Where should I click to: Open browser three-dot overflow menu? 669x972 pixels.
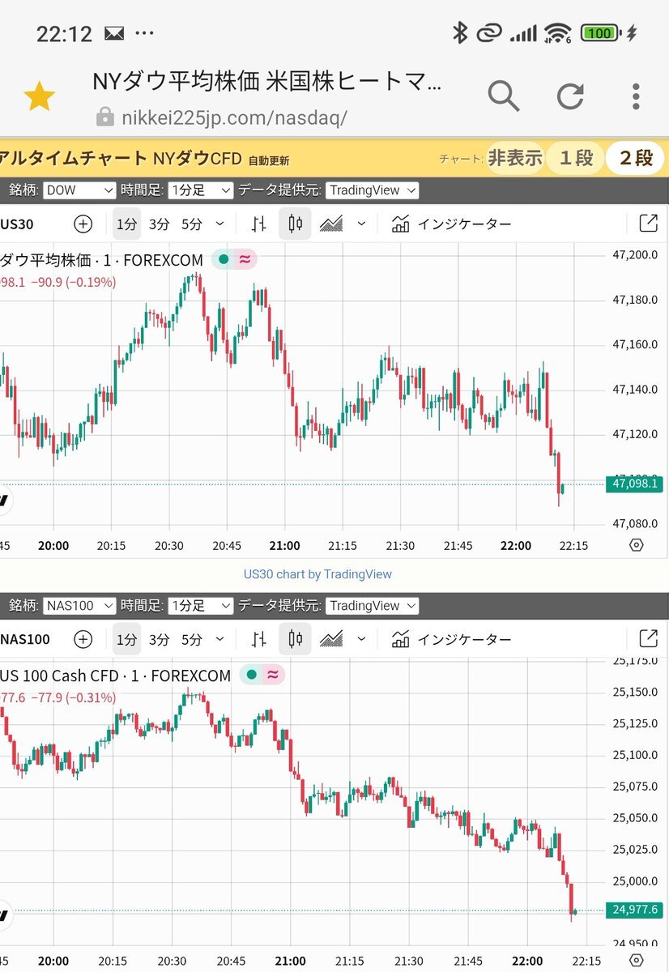point(636,96)
